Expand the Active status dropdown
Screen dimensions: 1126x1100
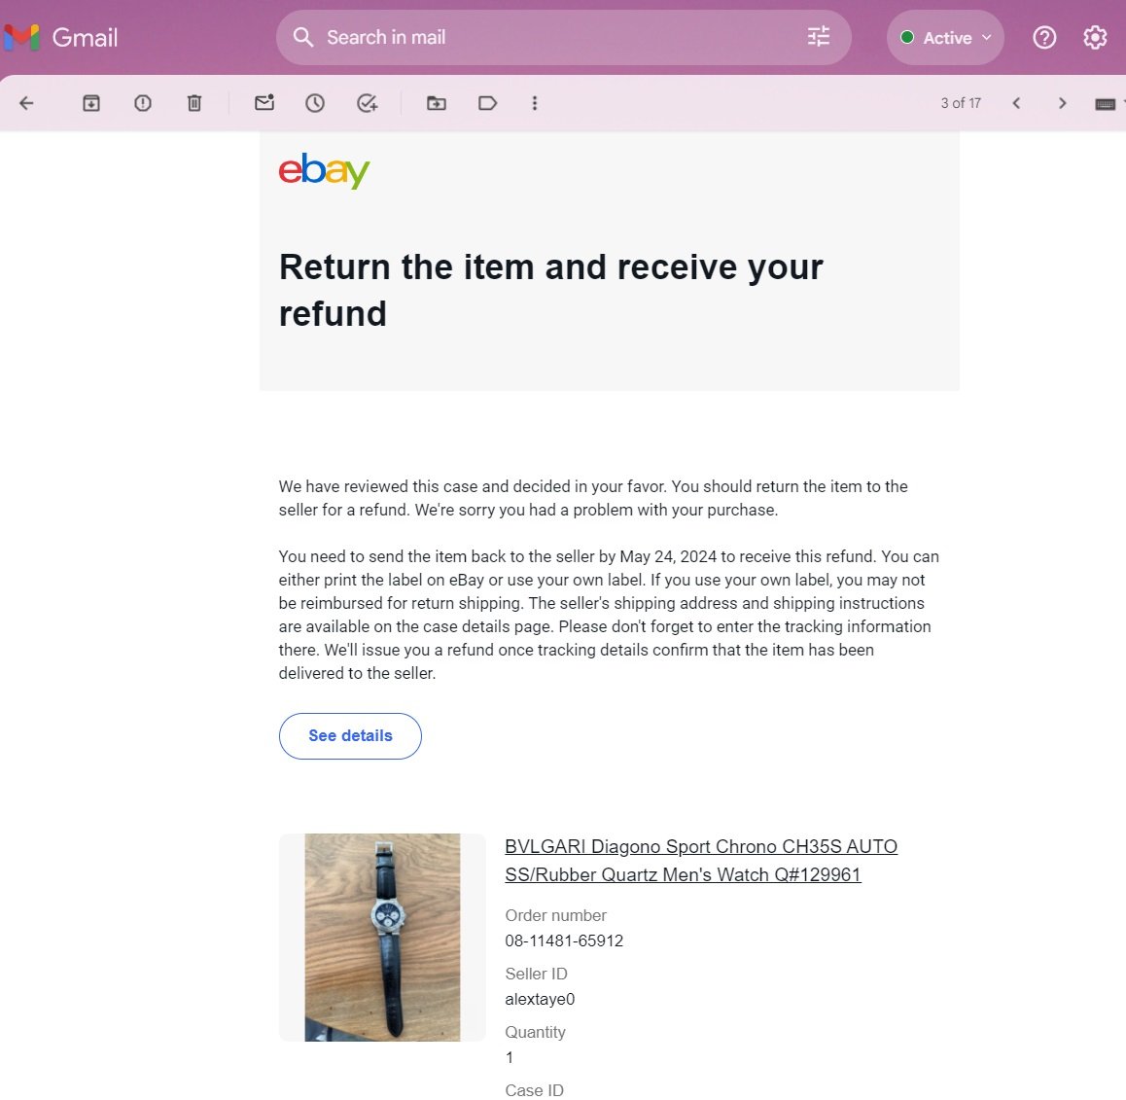pos(945,38)
